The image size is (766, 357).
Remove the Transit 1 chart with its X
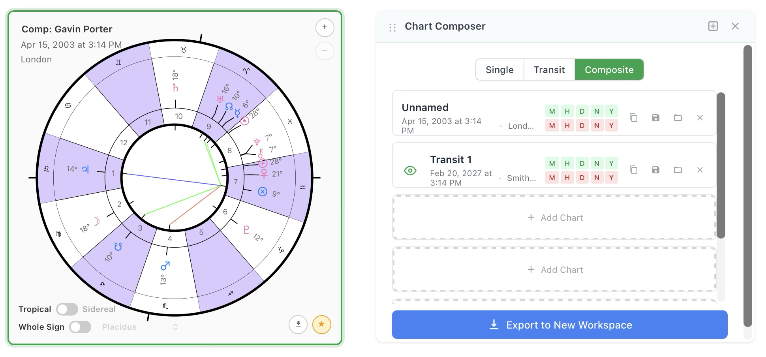click(700, 170)
